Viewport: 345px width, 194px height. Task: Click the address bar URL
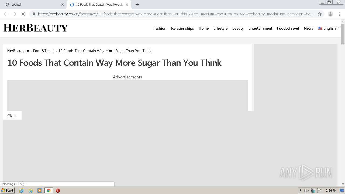(175, 14)
